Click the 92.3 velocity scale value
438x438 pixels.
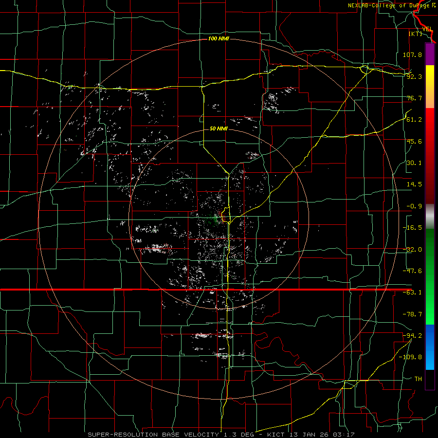(414, 76)
